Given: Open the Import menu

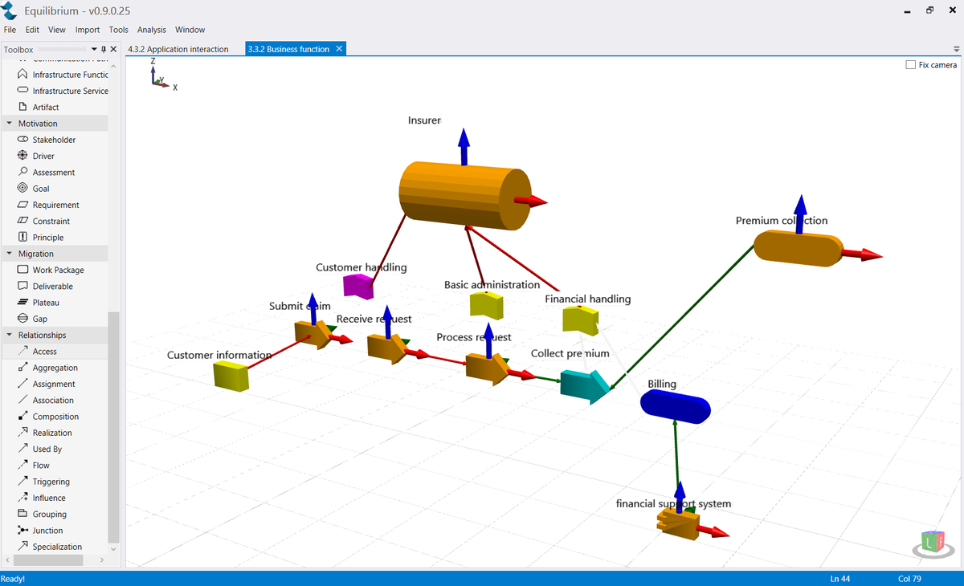Looking at the screenshot, I should pos(88,30).
